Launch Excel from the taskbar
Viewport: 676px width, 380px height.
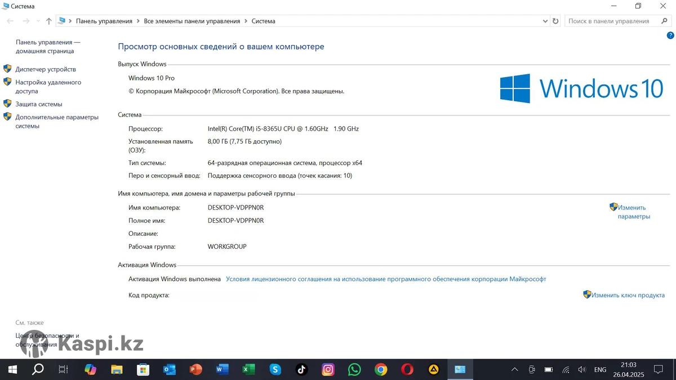[x=248, y=369]
